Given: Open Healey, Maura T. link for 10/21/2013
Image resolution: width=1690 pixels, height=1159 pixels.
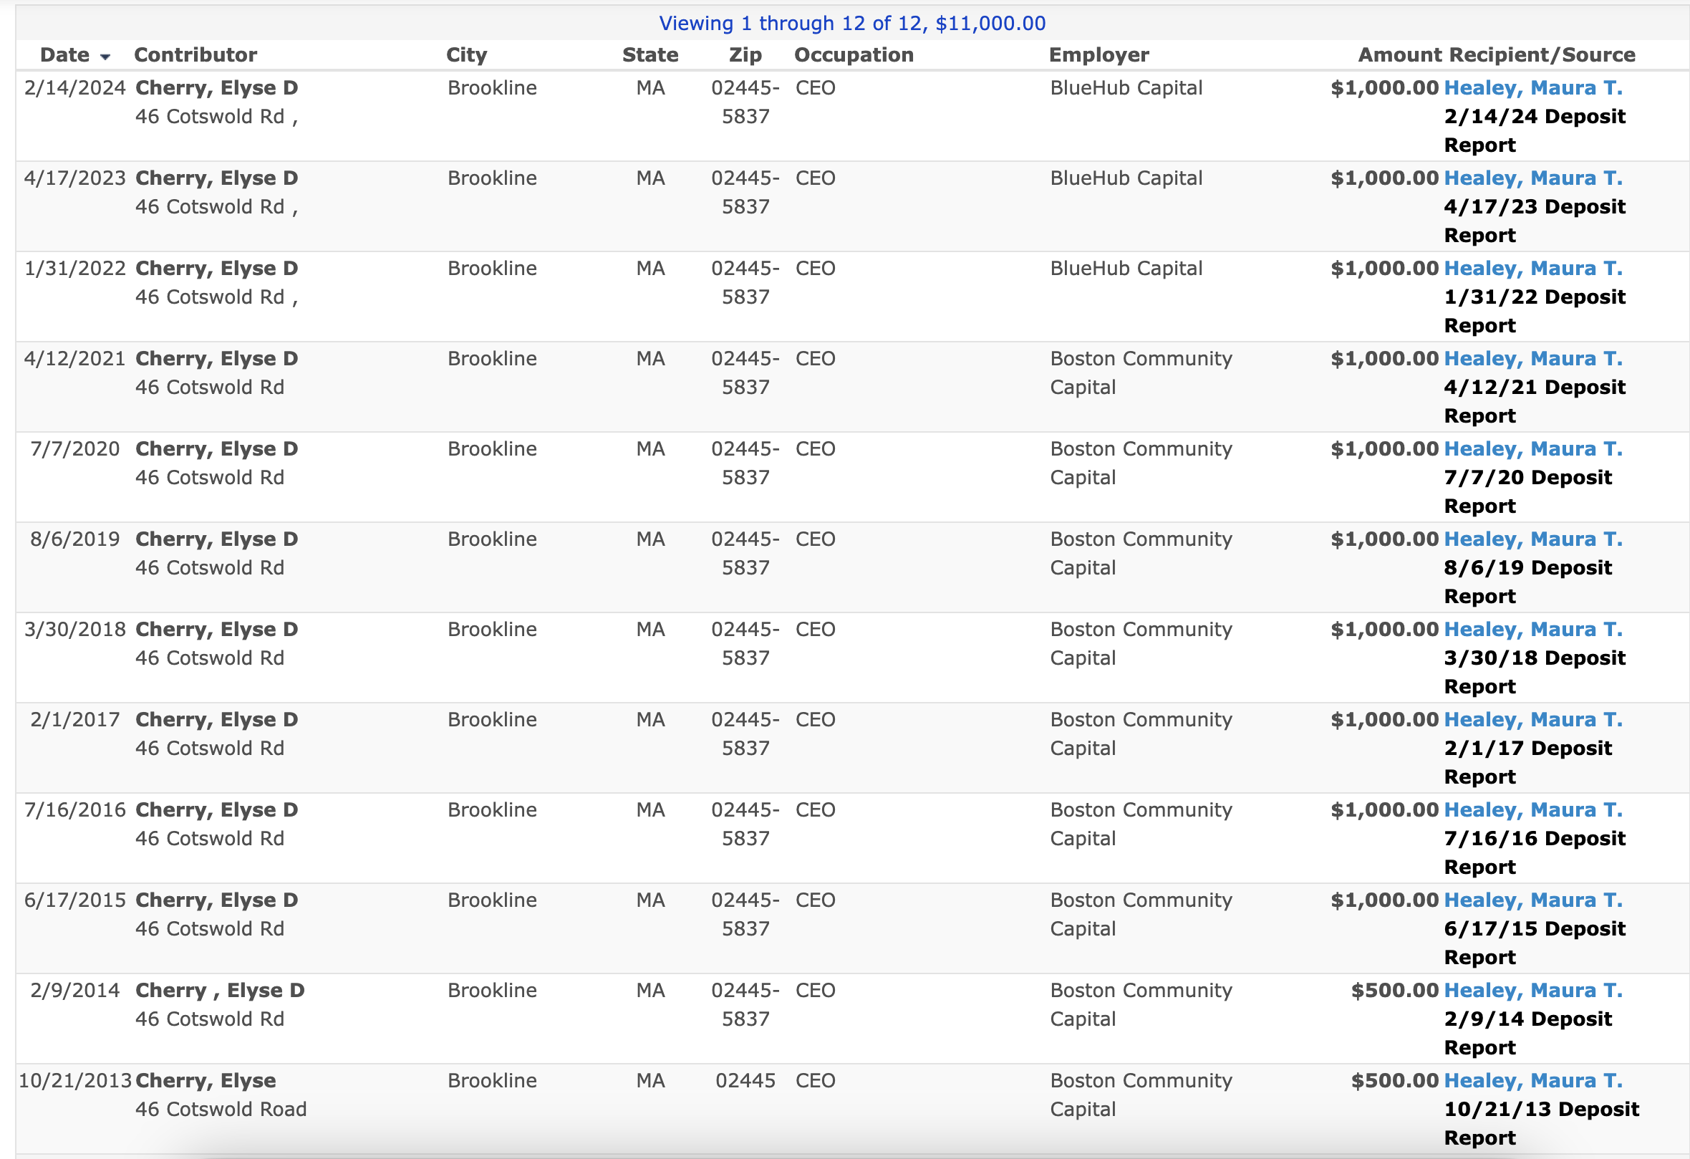Looking at the screenshot, I should [1533, 1080].
